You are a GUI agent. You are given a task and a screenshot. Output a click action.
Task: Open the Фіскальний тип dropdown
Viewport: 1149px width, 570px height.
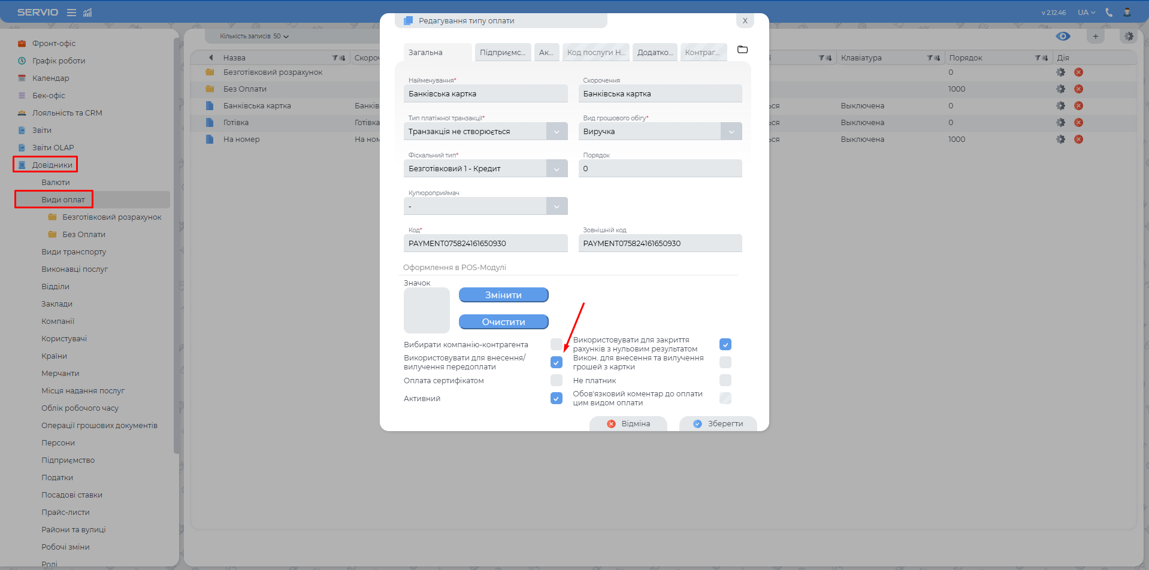[557, 169]
